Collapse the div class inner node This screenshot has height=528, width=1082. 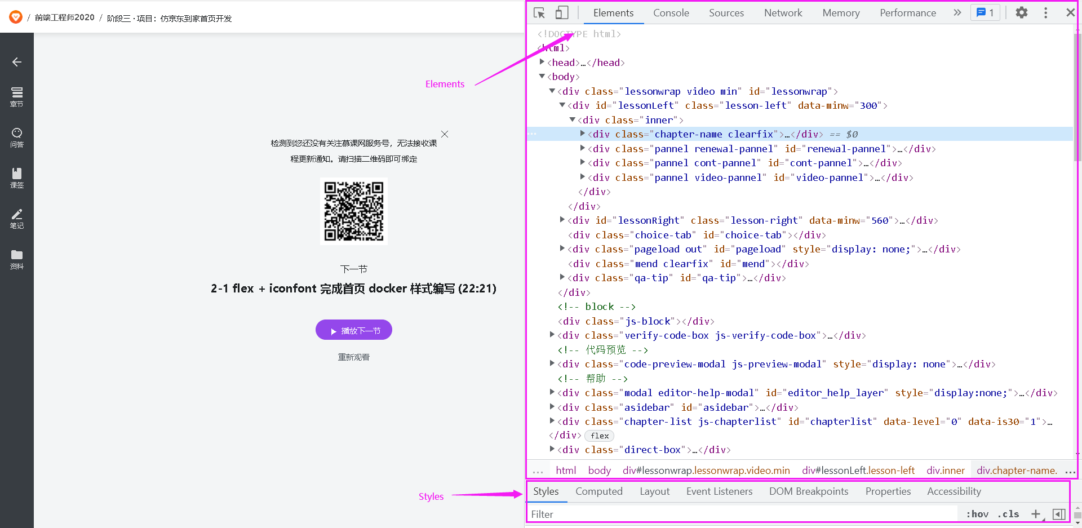(x=573, y=119)
